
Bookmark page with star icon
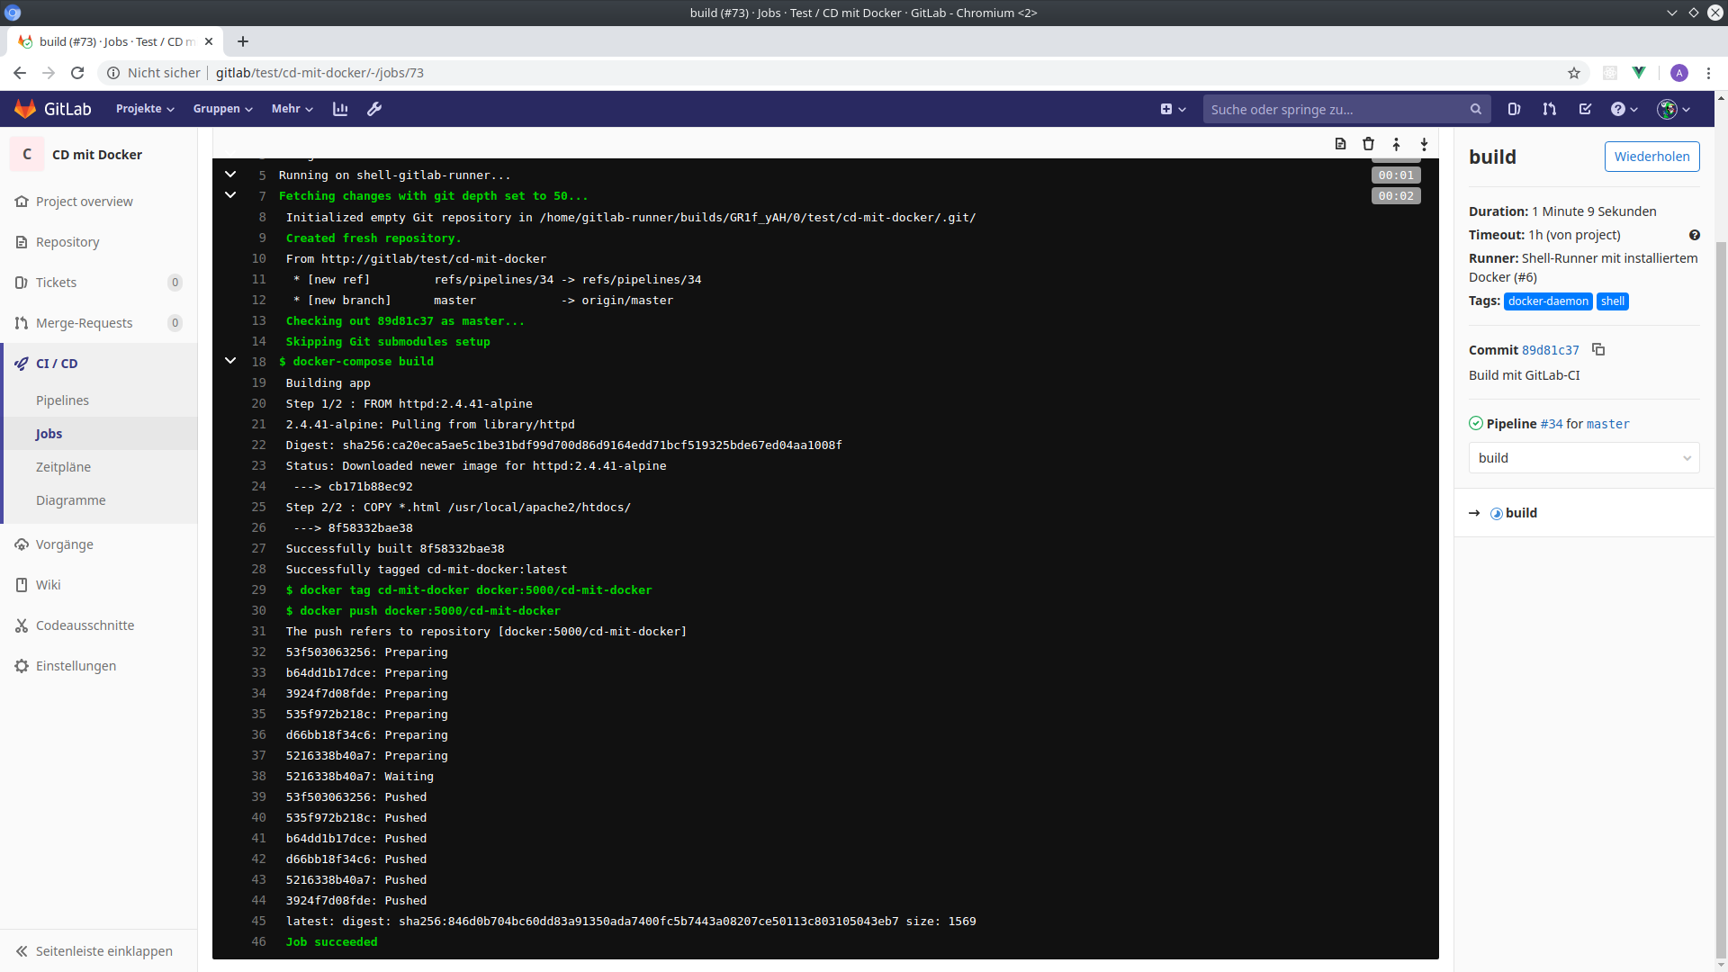[x=1573, y=73]
